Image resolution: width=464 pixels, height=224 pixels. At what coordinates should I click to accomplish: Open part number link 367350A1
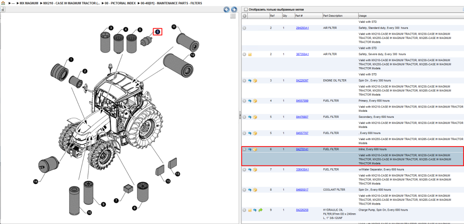pyautogui.click(x=302, y=54)
